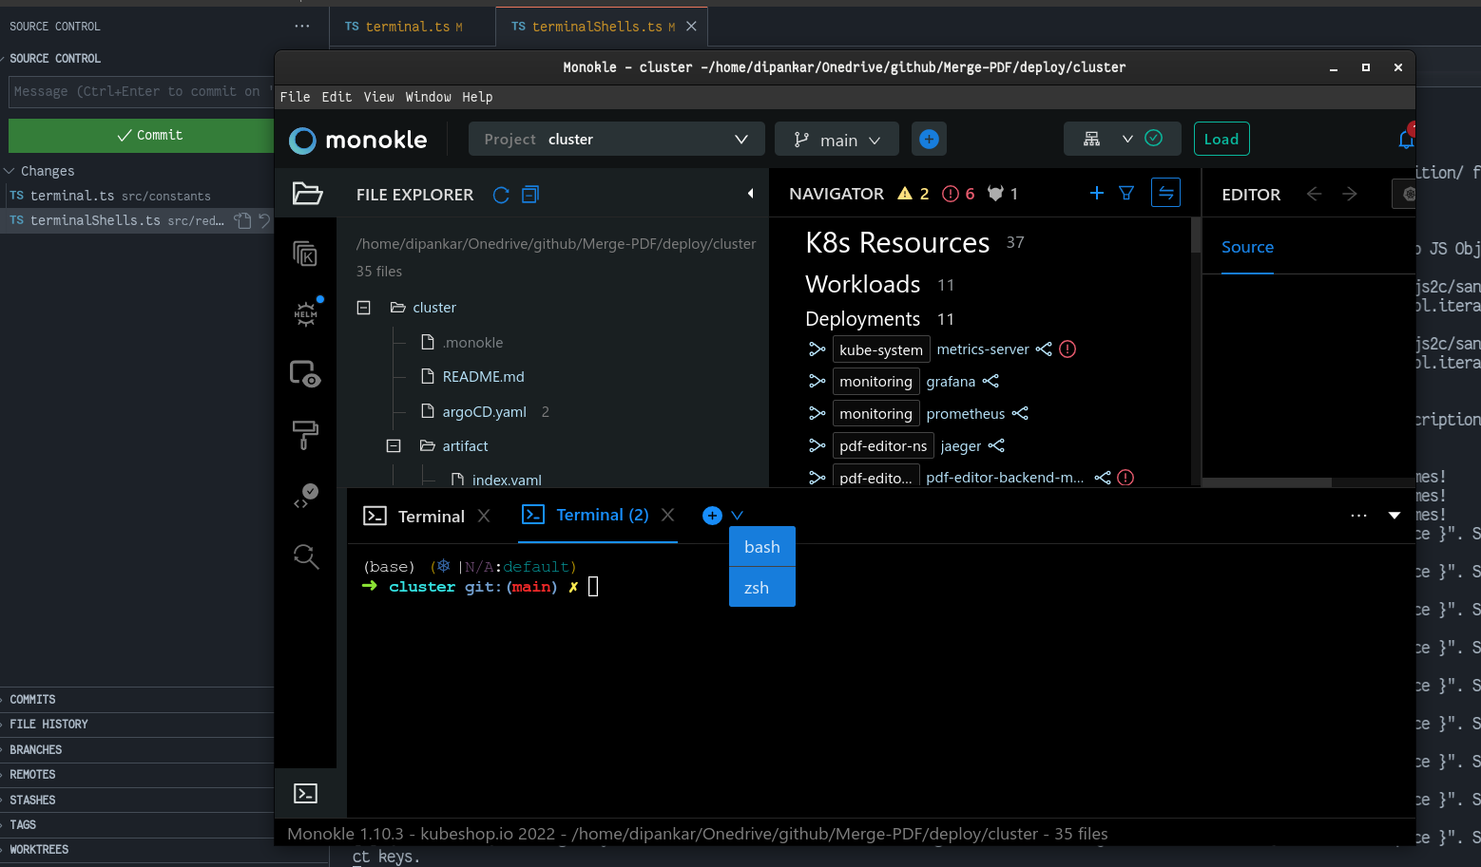Open the Helm panel icon in sidebar
Screen dimensions: 1481x867
point(306,313)
